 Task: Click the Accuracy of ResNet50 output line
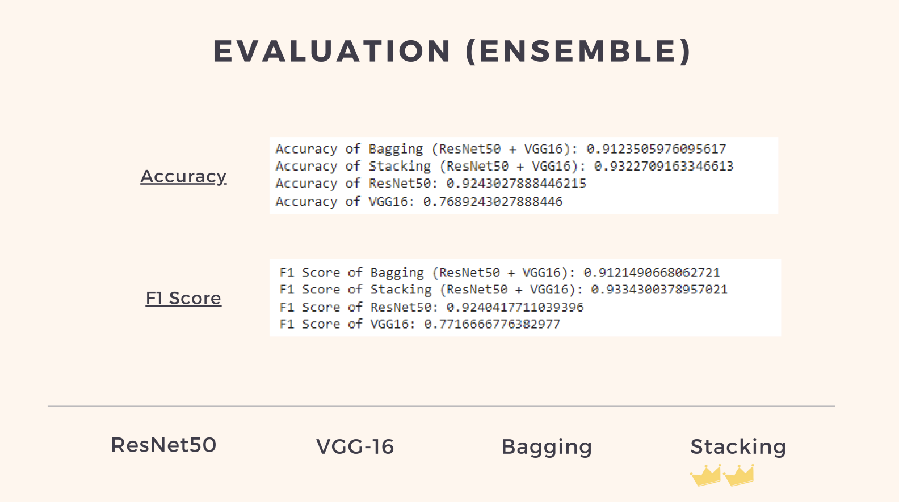click(431, 184)
